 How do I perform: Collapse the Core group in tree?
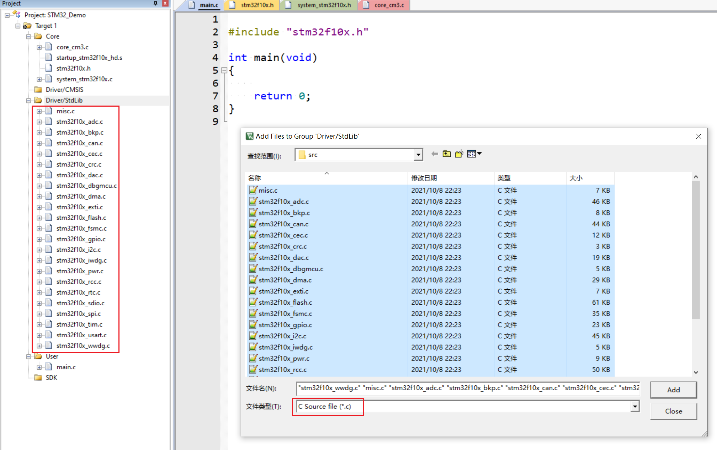[x=28, y=37]
